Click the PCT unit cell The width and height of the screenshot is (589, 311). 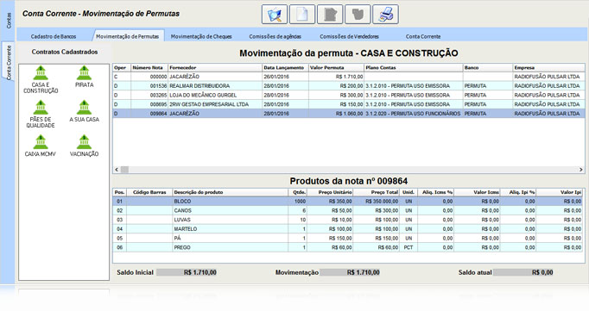[x=408, y=247]
